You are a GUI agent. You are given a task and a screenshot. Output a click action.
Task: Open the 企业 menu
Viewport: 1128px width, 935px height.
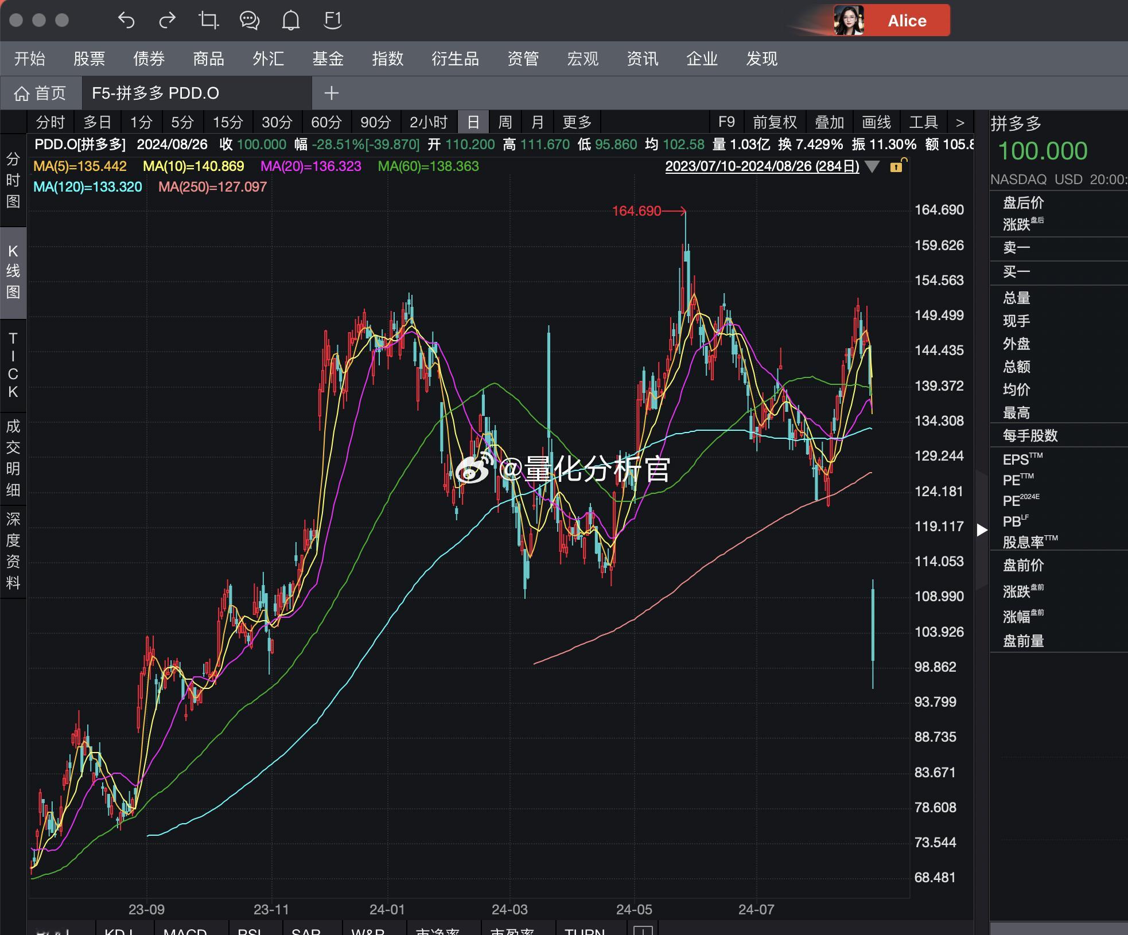coord(702,59)
